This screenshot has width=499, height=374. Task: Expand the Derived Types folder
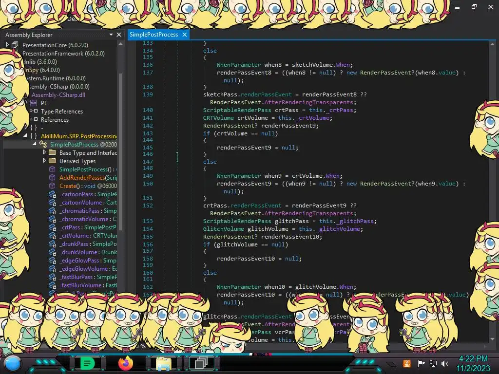44,161
